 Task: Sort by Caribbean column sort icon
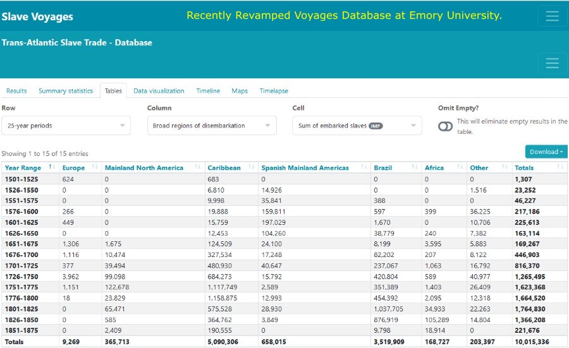coord(252,167)
